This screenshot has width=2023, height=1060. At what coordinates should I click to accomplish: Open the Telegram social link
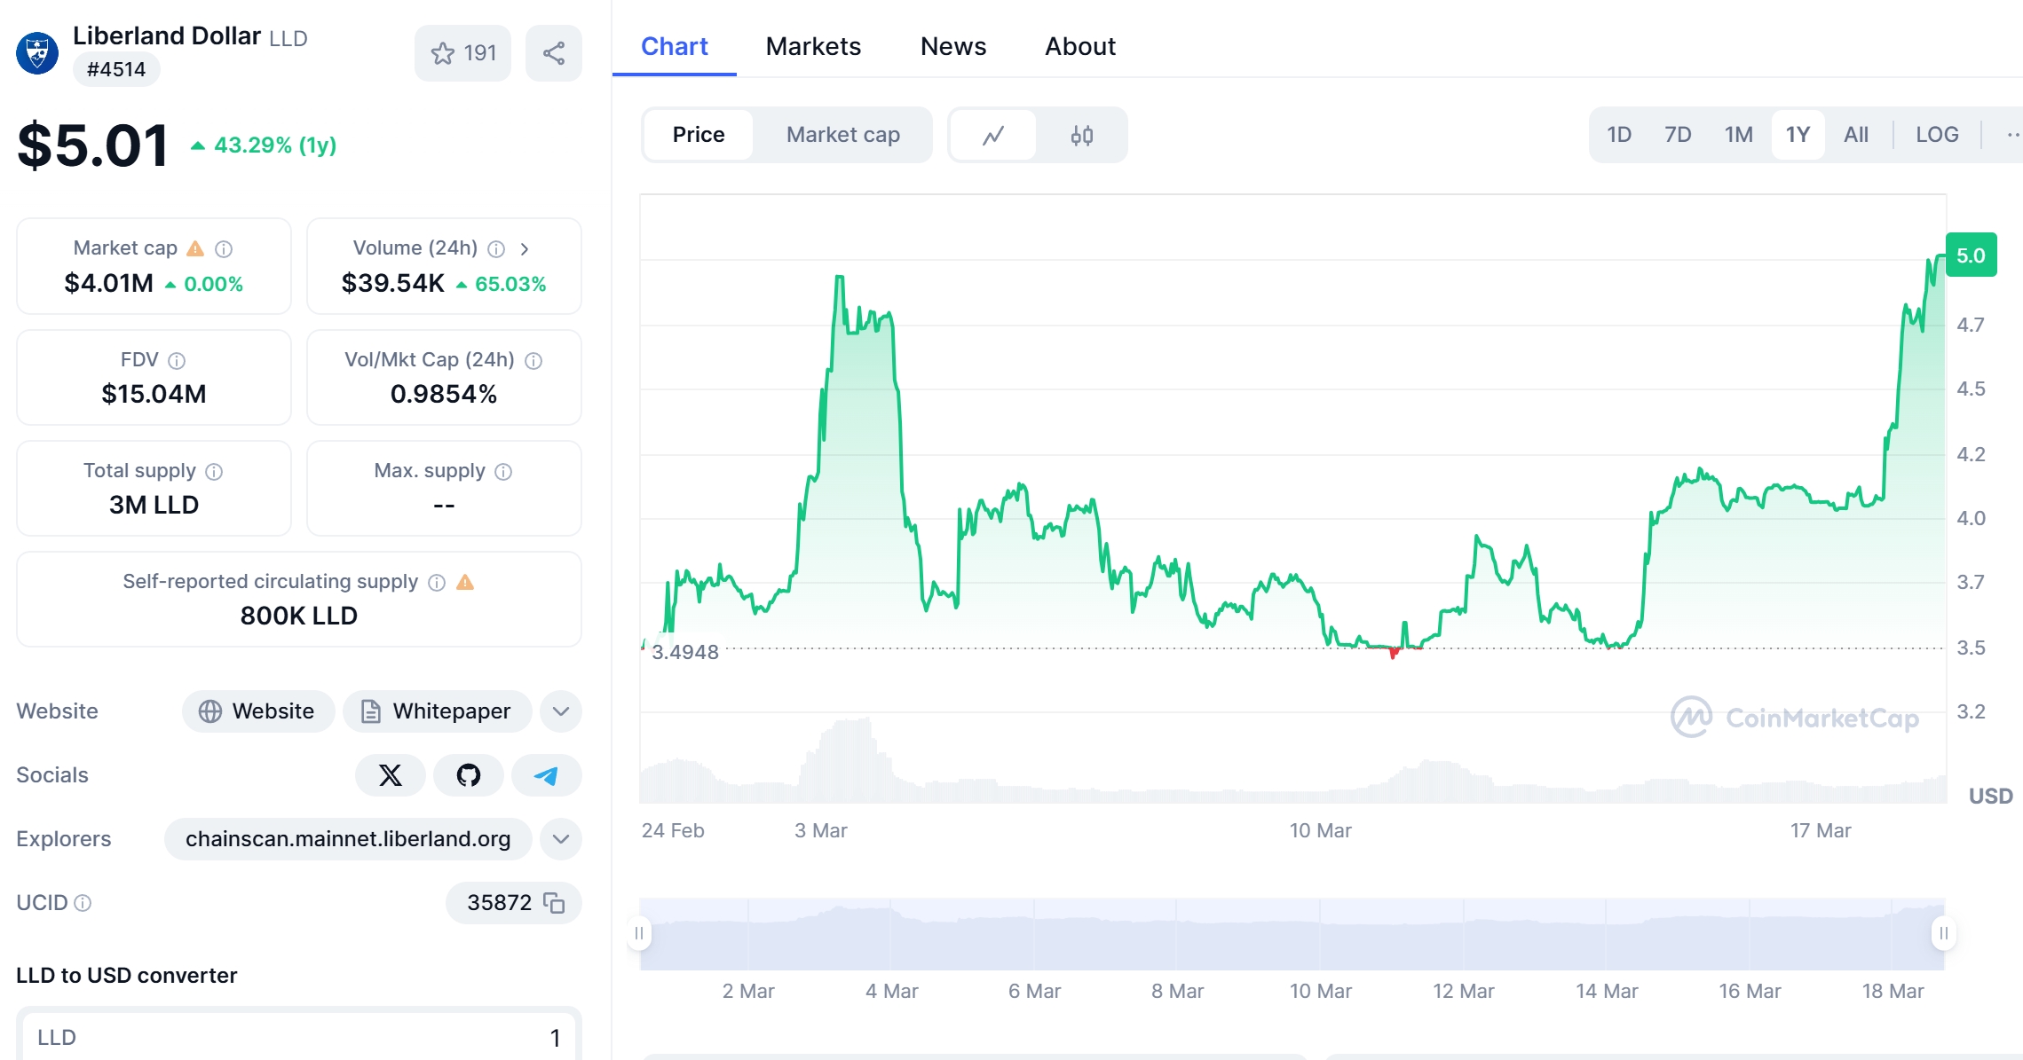pyautogui.click(x=546, y=775)
